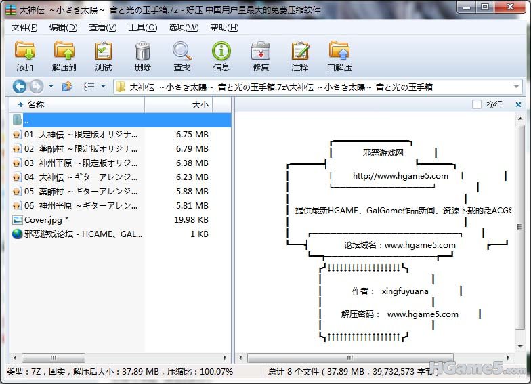Toggle the 换行 (word wrap) checkbox
The height and width of the screenshot is (384, 531).
(x=477, y=104)
